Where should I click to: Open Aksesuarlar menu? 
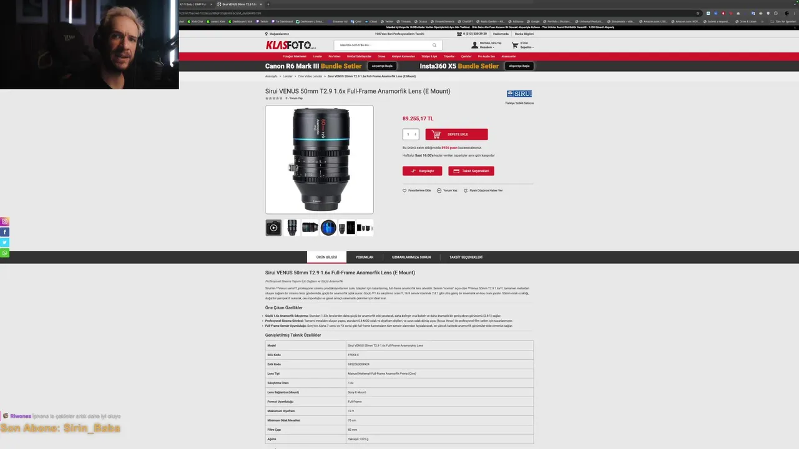(509, 57)
